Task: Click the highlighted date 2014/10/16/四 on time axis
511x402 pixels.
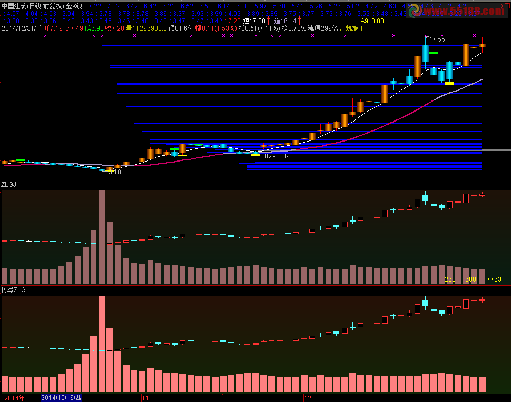Action: 61,398
